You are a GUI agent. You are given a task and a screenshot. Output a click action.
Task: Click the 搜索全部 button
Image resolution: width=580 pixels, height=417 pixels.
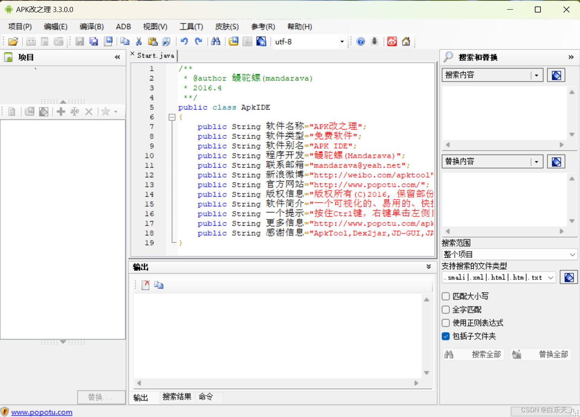[473, 354]
